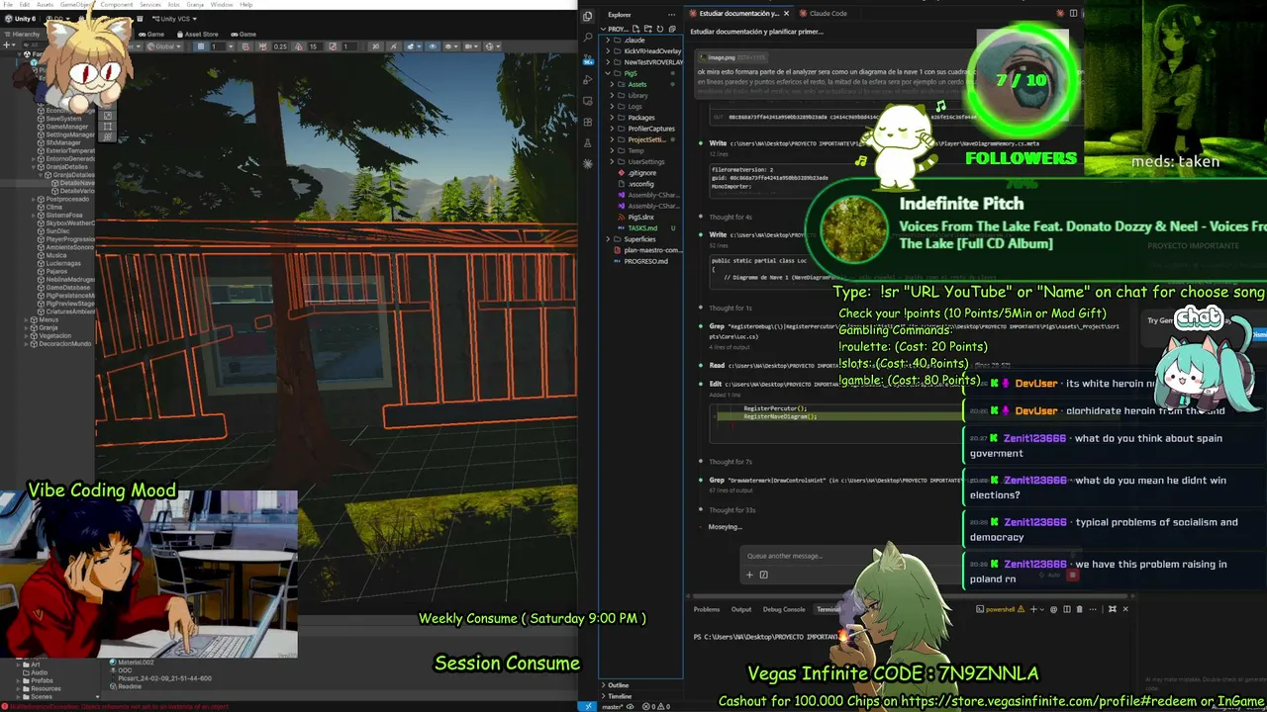Switch to the Debug Console tab

tap(784, 609)
